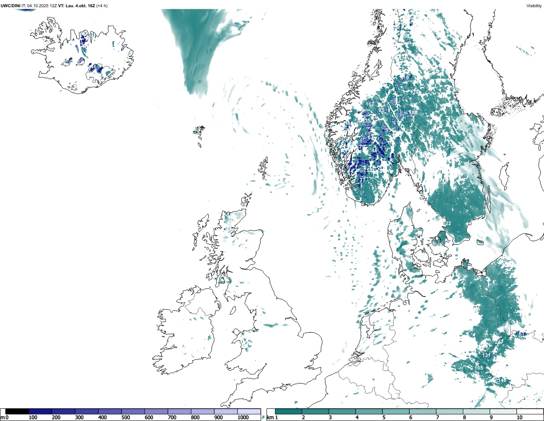Pick the 9–10 km palest teal swatch
The width and height of the screenshot is (544, 421).
[x=503, y=411]
